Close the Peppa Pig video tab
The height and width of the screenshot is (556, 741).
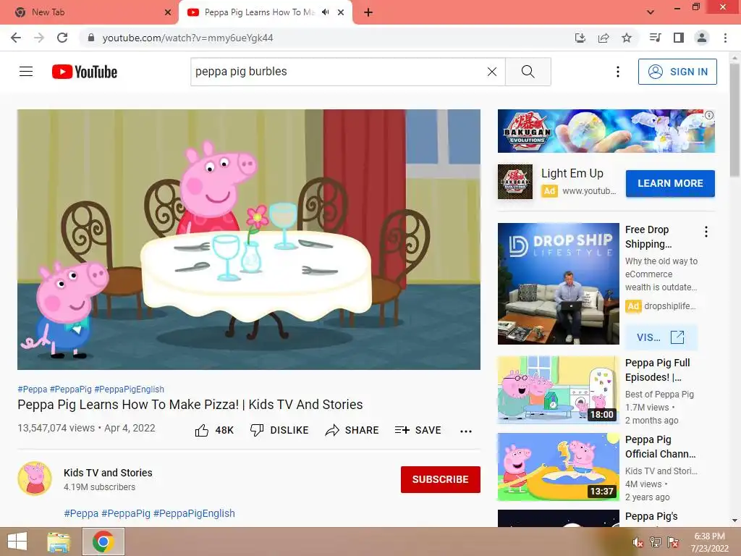341,12
